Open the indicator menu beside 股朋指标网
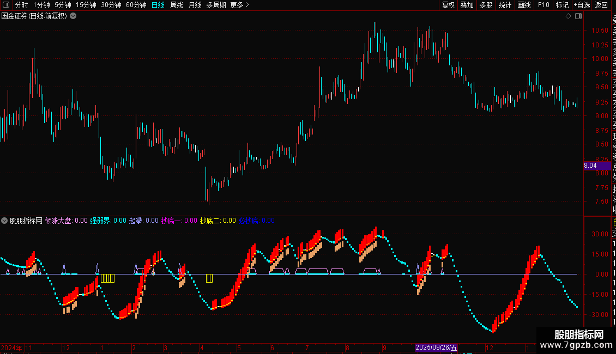The width and height of the screenshot is (616, 354). point(4,221)
